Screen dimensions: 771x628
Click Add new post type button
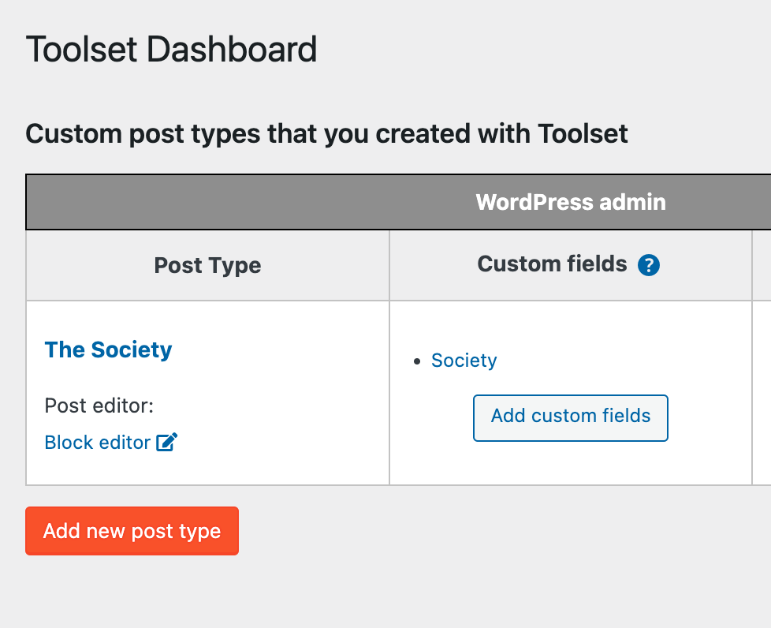[132, 531]
